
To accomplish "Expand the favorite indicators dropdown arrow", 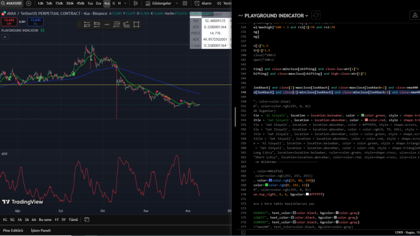I will click(x=177, y=4).
